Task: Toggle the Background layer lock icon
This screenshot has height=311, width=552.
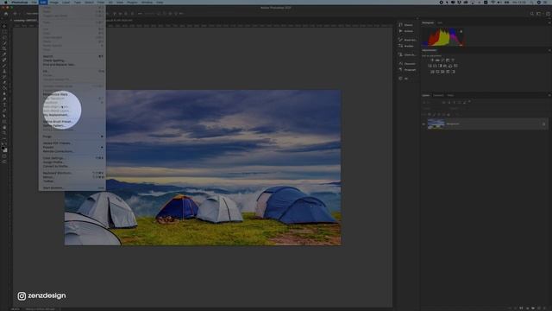Action: [x=543, y=124]
